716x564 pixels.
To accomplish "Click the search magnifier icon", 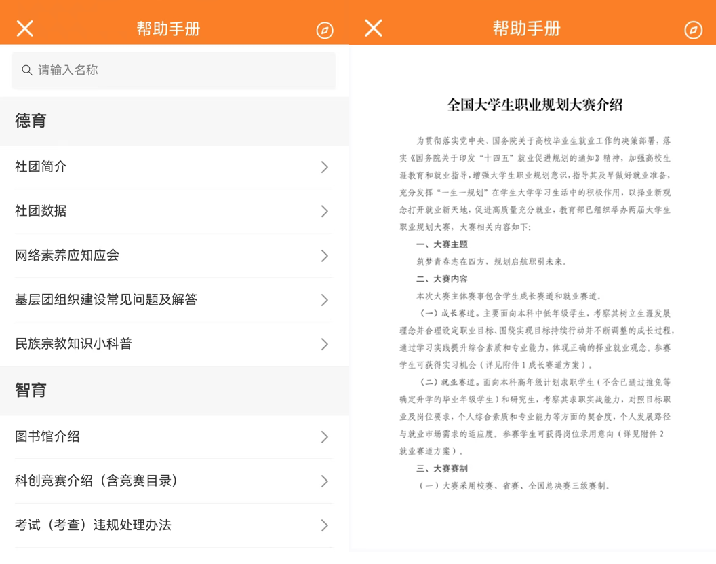I will (x=27, y=70).
